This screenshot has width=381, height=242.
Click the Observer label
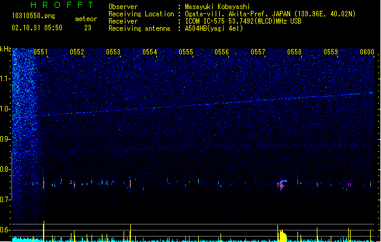pos(123,7)
